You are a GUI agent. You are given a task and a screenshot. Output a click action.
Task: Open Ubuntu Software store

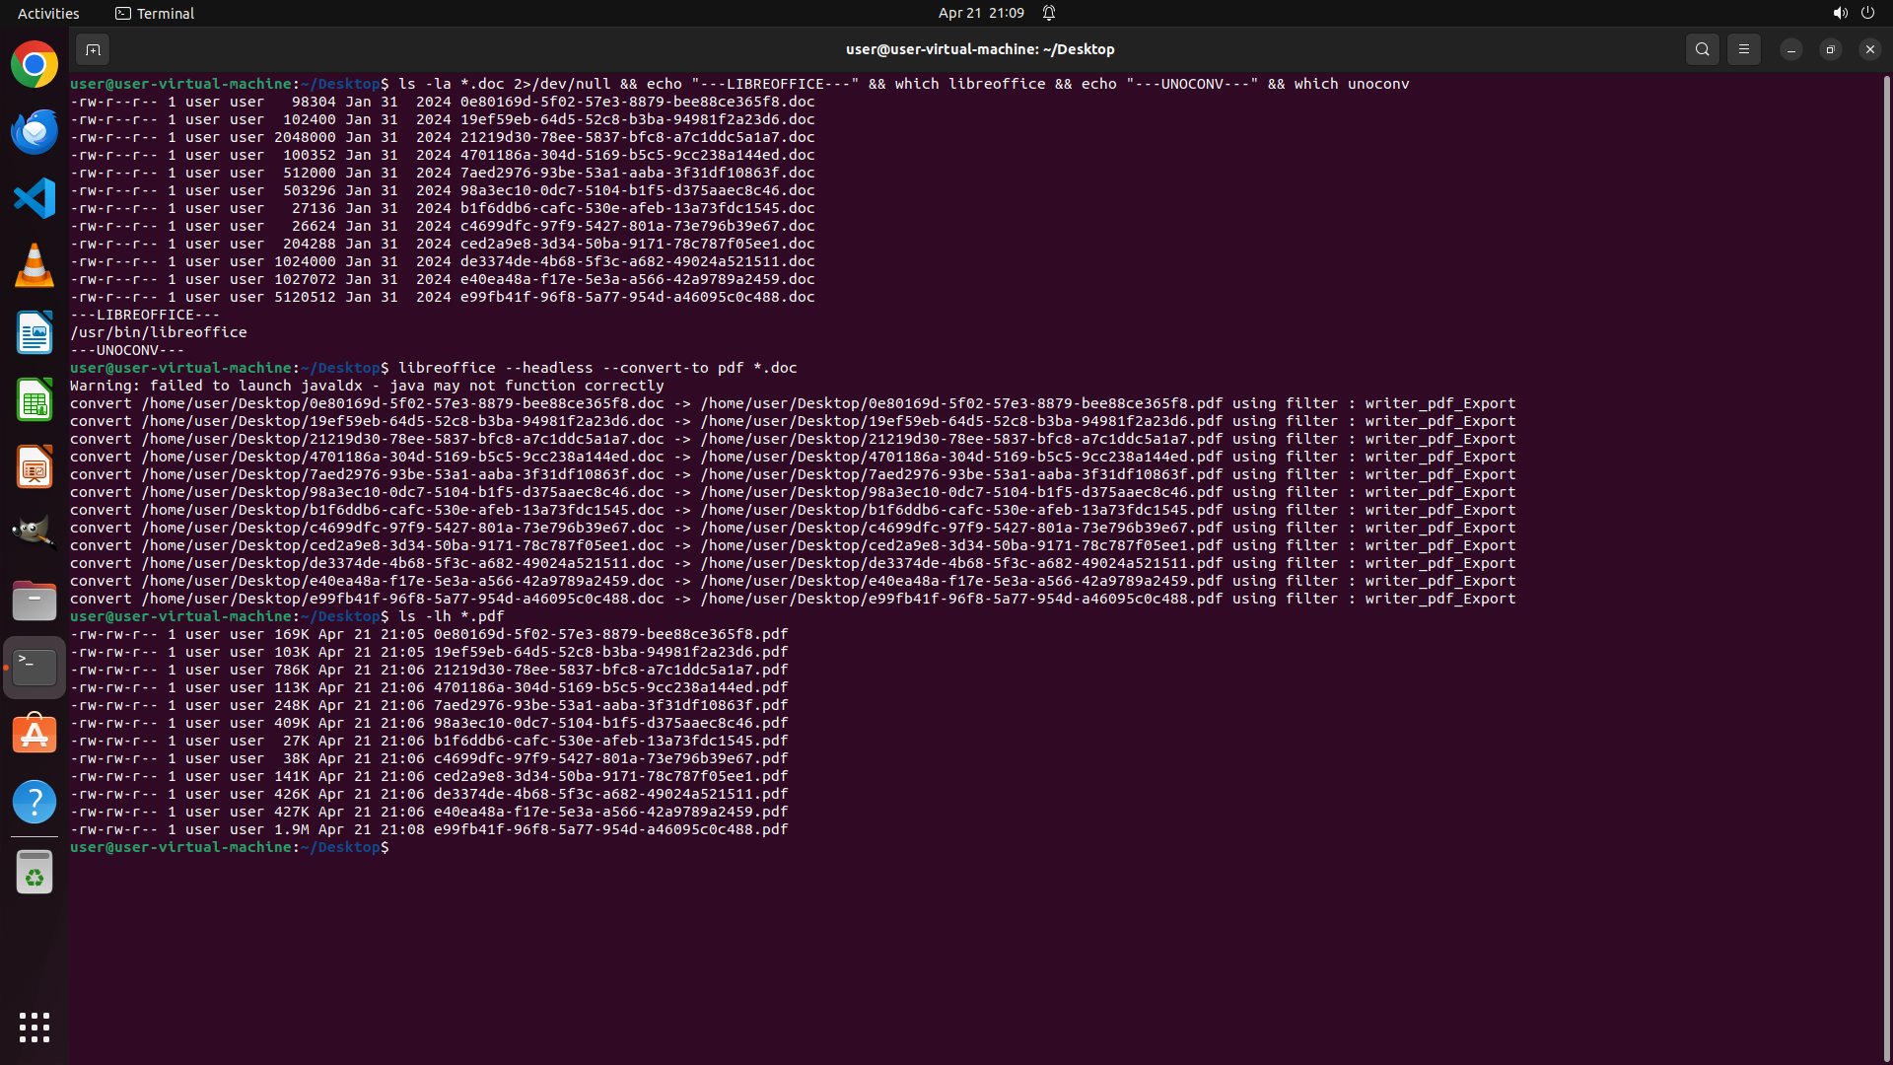click(x=35, y=735)
